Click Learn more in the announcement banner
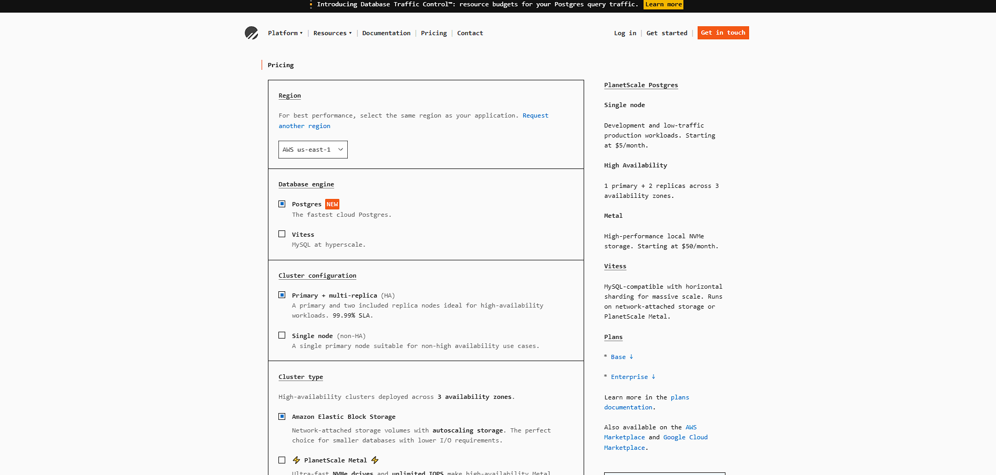The height and width of the screenshot is (475, 996). coord(663,5)
